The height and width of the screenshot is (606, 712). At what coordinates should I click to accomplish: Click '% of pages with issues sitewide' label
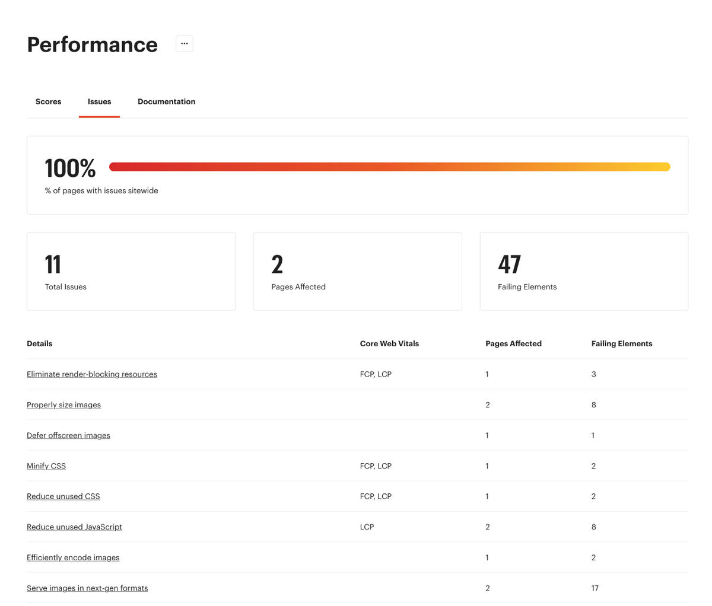coord(101,191)
